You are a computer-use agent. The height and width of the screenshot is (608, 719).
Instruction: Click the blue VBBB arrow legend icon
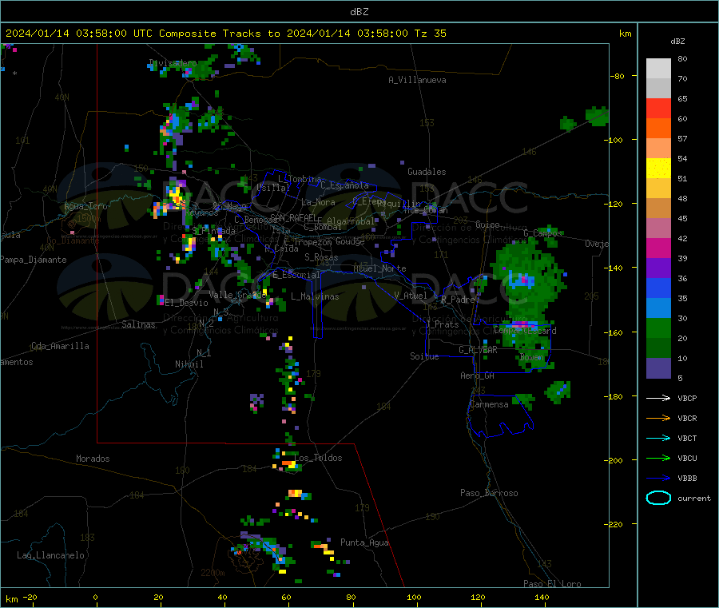658,479
